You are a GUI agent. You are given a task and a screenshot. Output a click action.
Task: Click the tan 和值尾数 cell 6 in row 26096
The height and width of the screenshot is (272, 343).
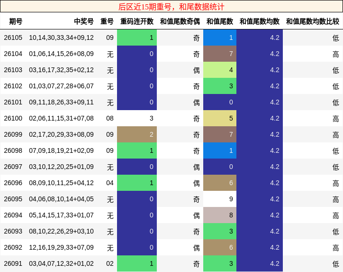tap(220, 183)
